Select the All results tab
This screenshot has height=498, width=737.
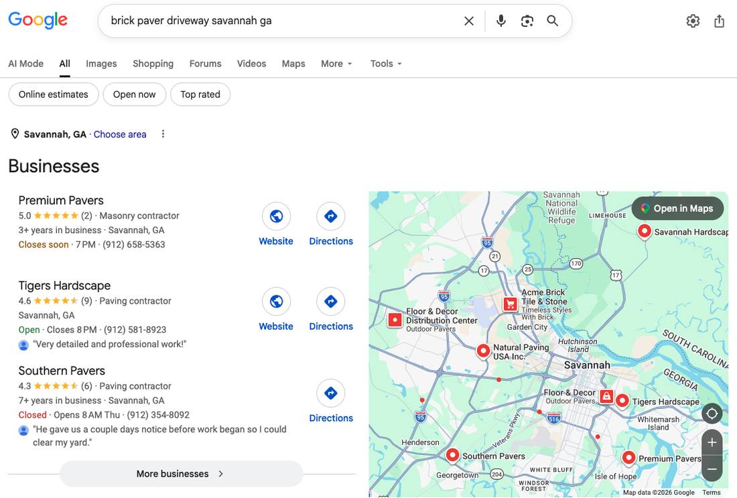[65, 64]
